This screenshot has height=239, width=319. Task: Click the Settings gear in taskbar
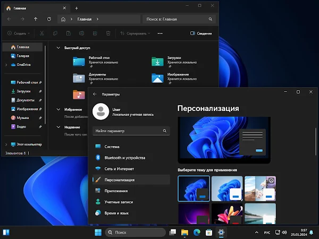pyautogui.click(x=221, y=232)
